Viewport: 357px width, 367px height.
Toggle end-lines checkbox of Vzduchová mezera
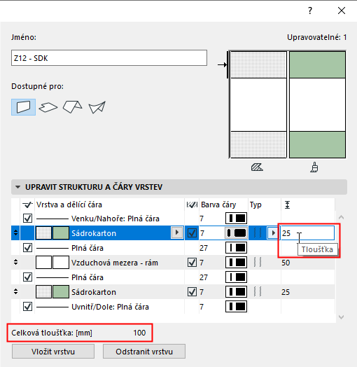(x=192, y=263)
